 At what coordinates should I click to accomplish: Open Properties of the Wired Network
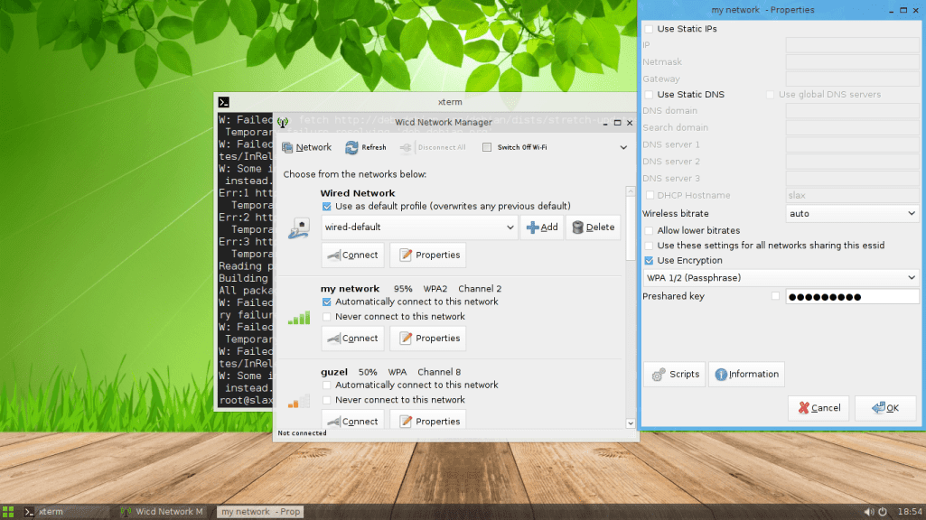429,255
